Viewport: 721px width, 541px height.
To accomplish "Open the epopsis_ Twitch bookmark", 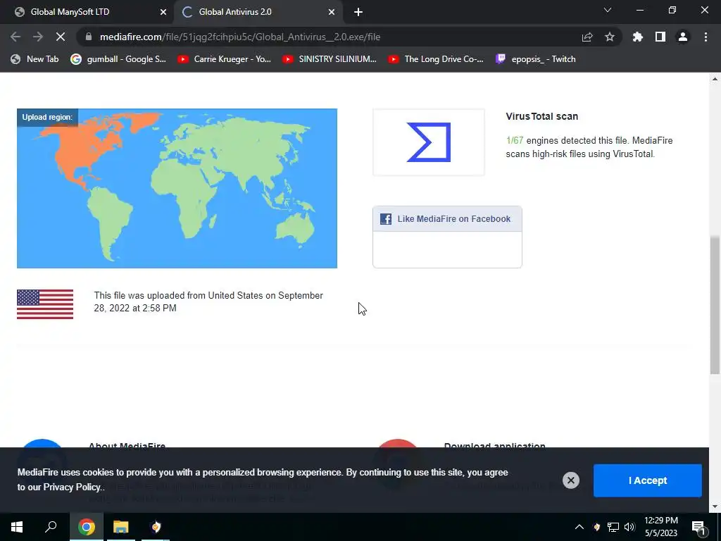I will 536,59.
